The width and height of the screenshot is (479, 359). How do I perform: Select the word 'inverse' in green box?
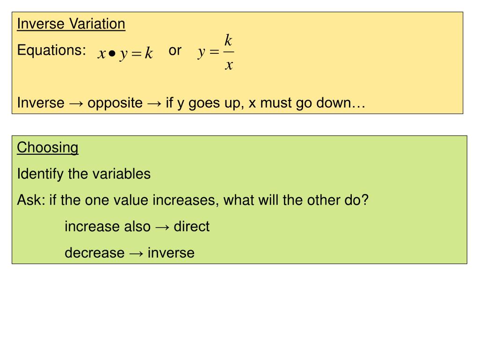tap(171, 253)
